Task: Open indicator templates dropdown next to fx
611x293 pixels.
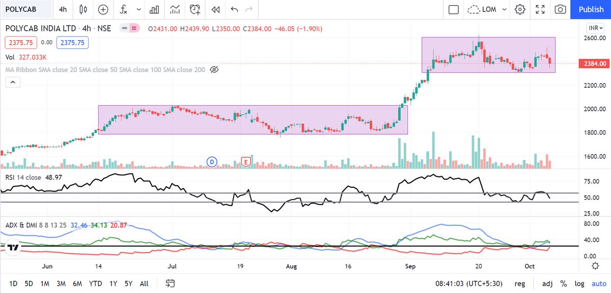Action: [x=138, y=9]
